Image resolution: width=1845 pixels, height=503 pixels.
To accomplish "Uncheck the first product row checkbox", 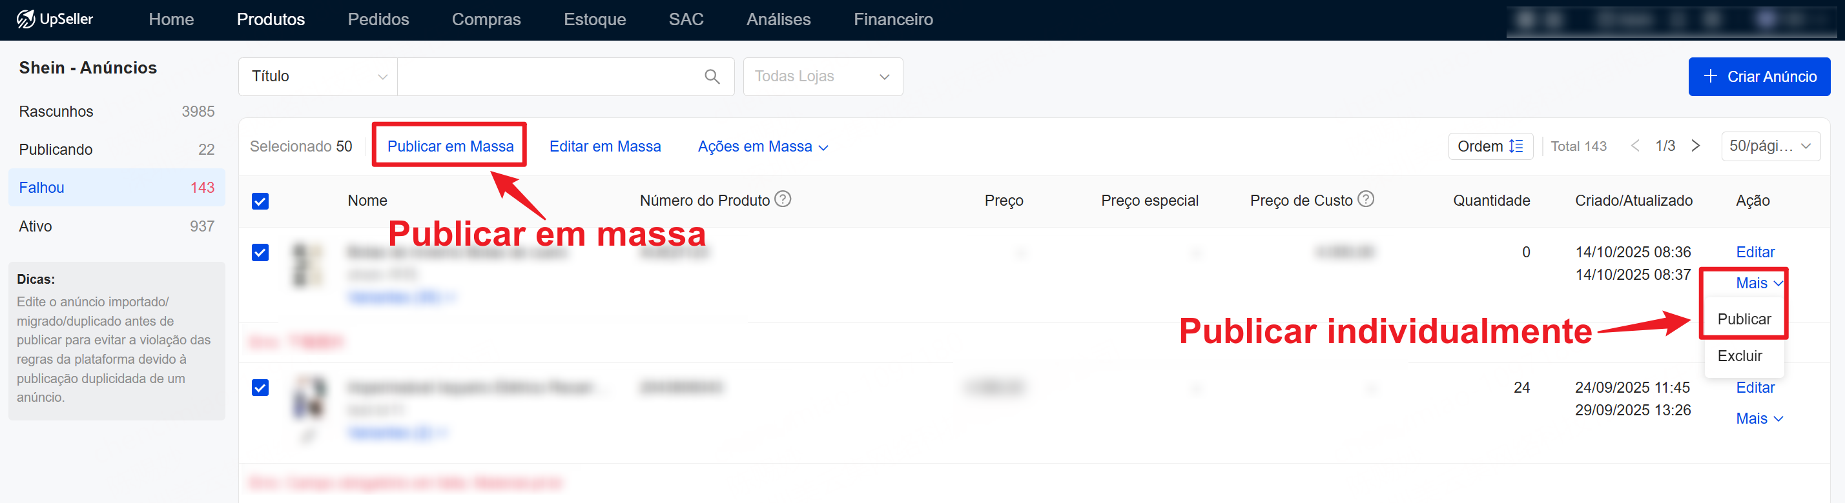I will [x=260, y=253].
